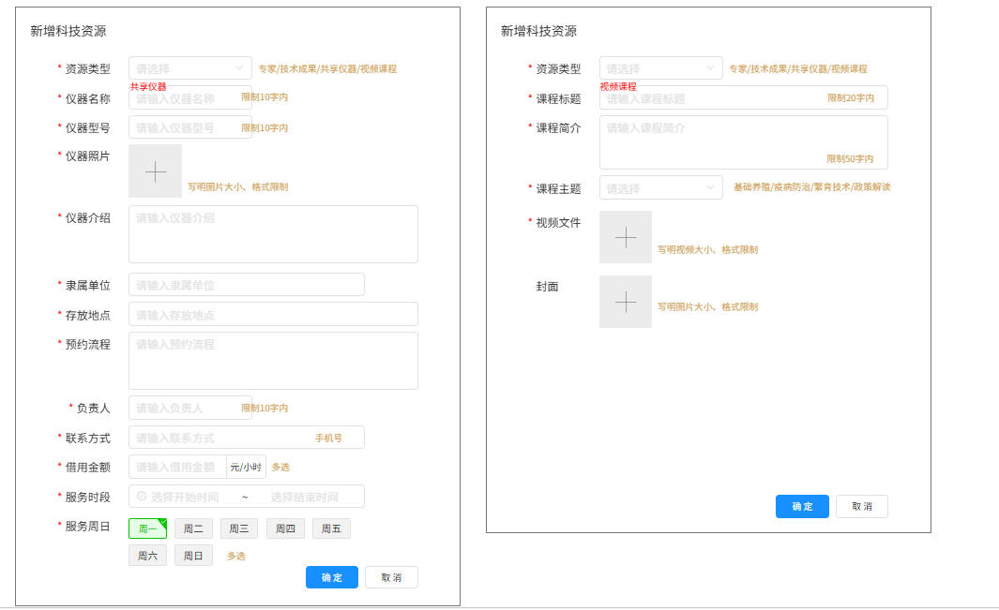Toggle the 周五 weekday option

click(331, 528)
